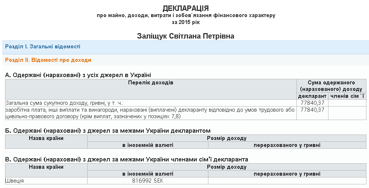Viewport: 369px width, 188px height.
Task: Select the декларант column header
Action: coord(312,96)
